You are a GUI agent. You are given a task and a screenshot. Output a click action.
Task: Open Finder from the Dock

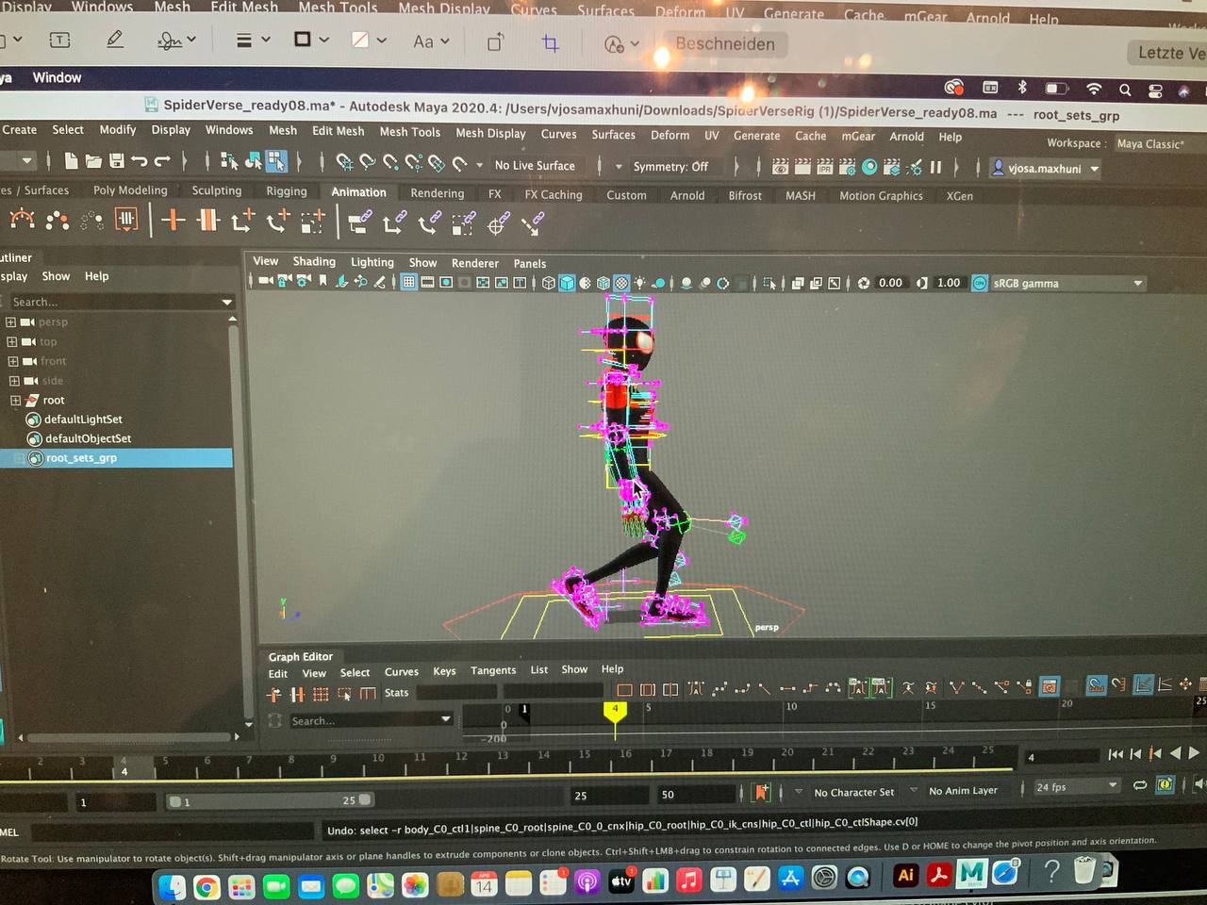click(172, 886)
